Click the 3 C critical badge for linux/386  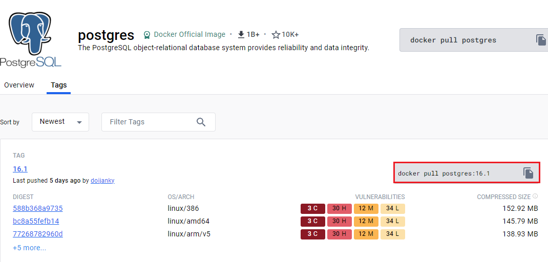click(x=313, y=209)
